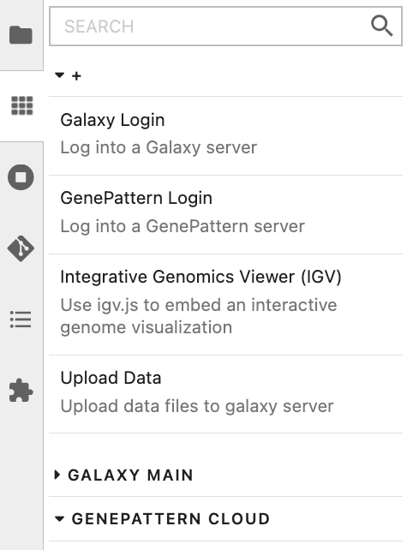Click the magnifier search icon
Screen dimensions: 407x550
tap(382, 26)
